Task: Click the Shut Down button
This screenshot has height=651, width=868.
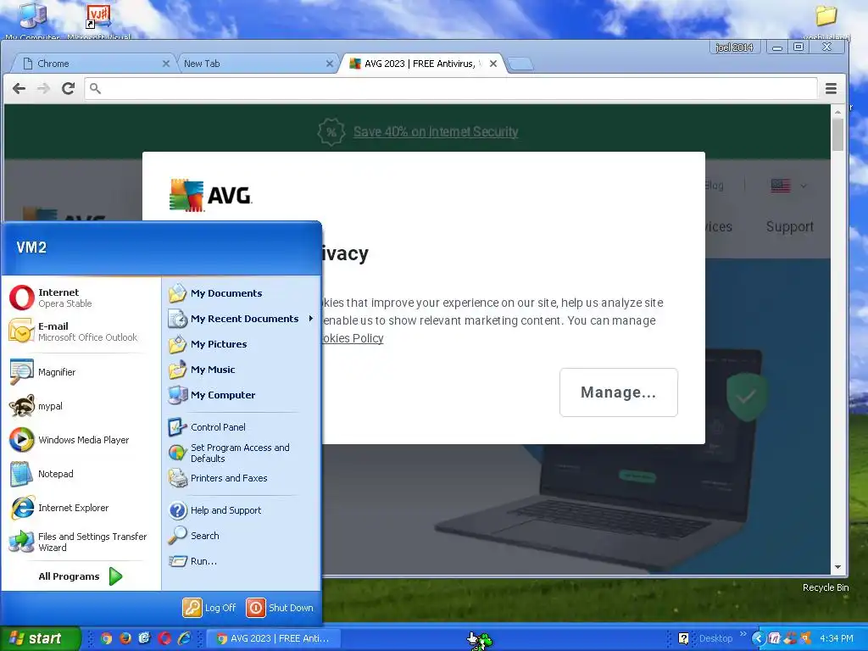Action: click(280, 608)
